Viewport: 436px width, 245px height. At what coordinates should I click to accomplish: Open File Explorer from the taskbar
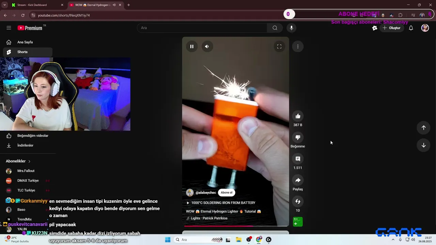pyautogui.click(x=238, y=240)
